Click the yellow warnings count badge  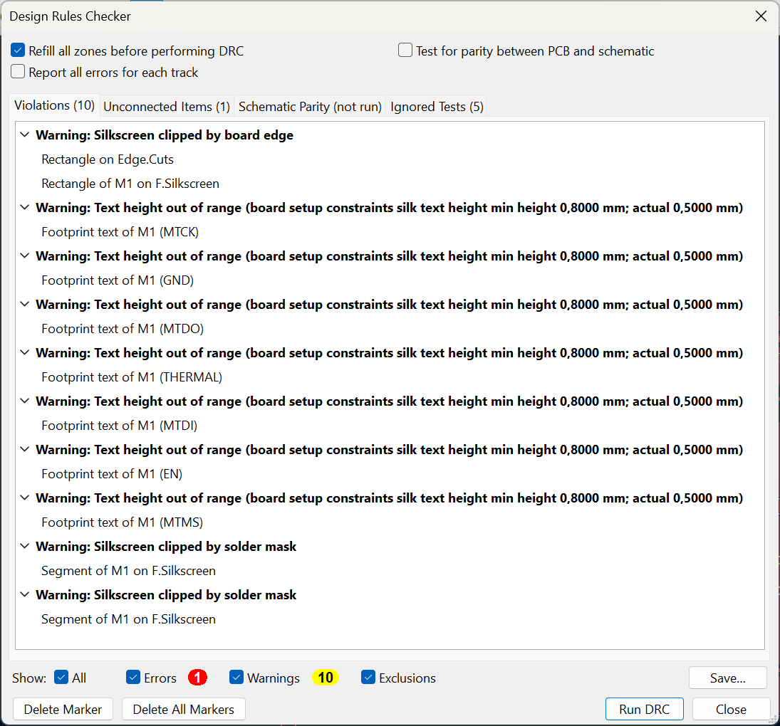coord(326,678)
